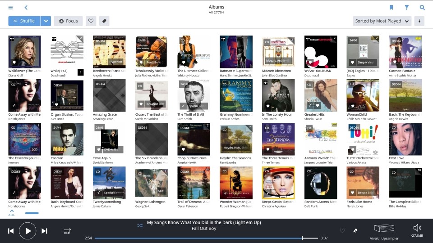
Task: Open Time Again by David Sanborn
Action: tap(109, 139)
